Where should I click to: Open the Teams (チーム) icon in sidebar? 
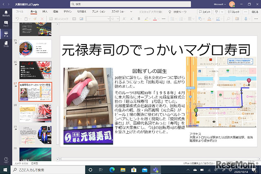6,34
